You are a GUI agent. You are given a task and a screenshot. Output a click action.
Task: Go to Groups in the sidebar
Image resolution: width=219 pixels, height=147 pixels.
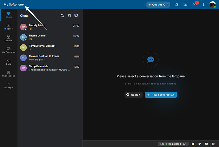9,38
